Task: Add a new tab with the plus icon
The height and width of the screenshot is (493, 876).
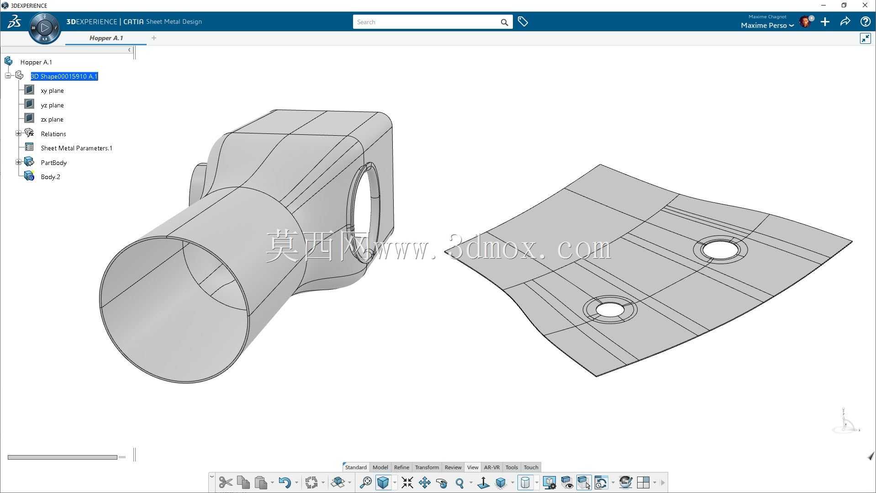Action: click(154, 38)
